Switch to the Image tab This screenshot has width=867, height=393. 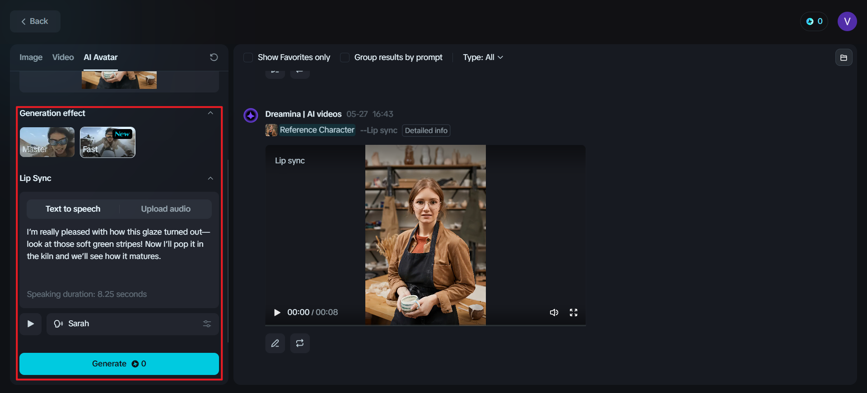31,57
